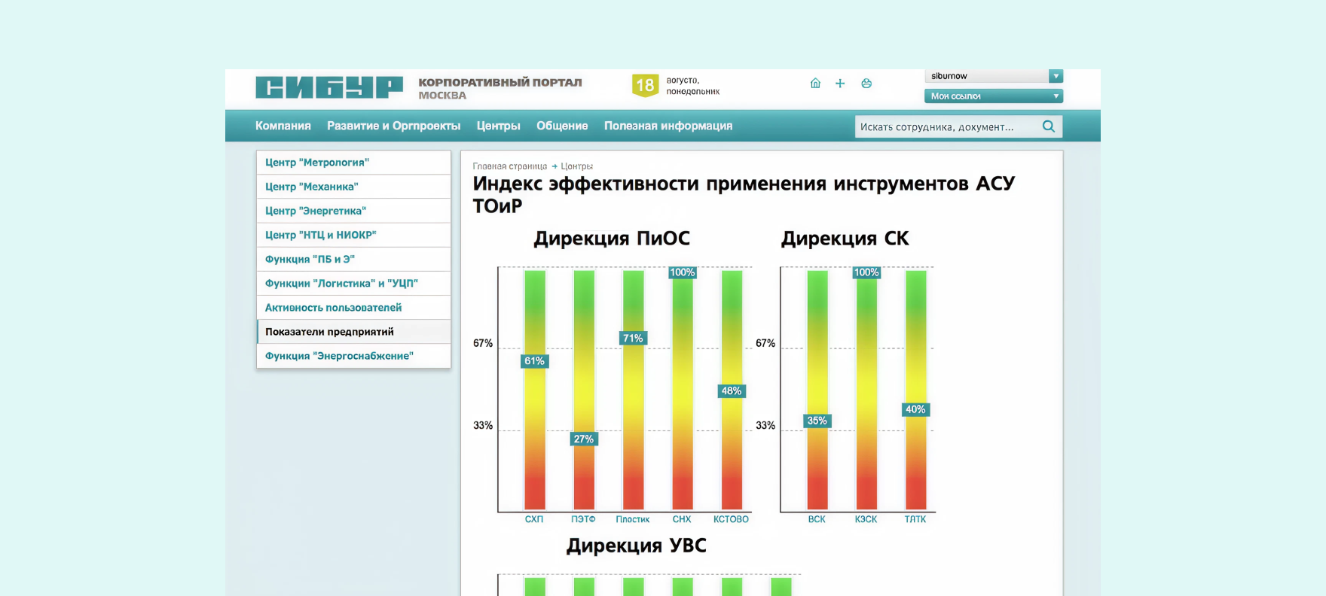The height and width of the screenshot is (596, 1326).
Task: Click the Пластик axis label
Action: click(x=633, y=519)
